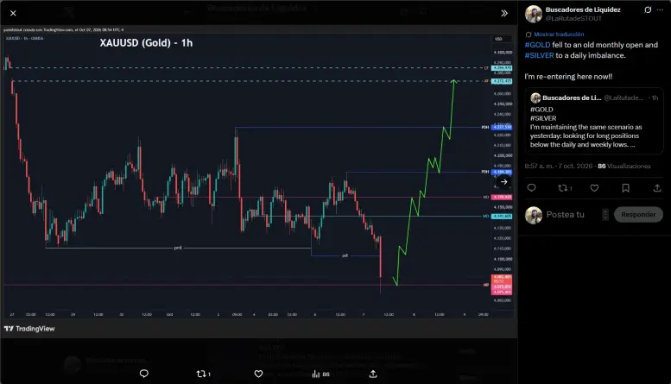Share the post using the side panel icon
This screenshot has width=671, height=384.
coord(657,188)
